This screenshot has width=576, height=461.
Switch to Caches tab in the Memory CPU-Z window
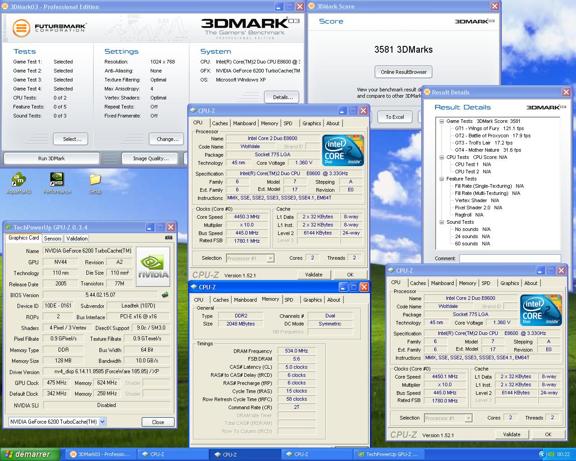[x=220, y=300]
